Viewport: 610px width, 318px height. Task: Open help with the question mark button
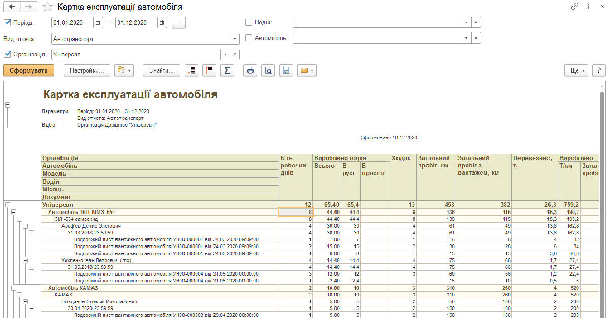599,70
